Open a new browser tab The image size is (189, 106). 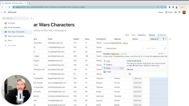(30, 3)
